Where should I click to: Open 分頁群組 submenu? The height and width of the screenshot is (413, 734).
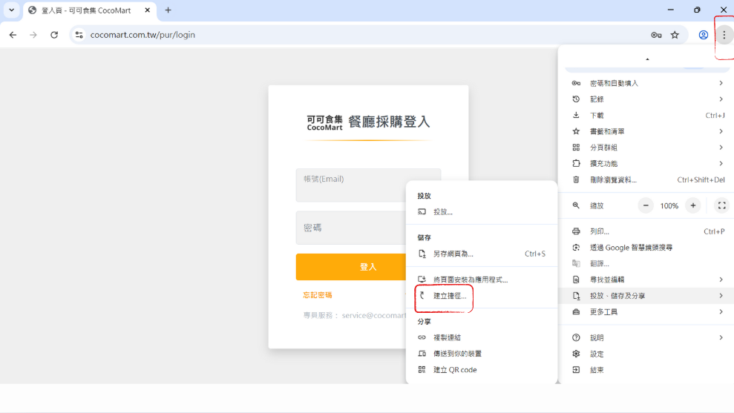pos(646,148)
